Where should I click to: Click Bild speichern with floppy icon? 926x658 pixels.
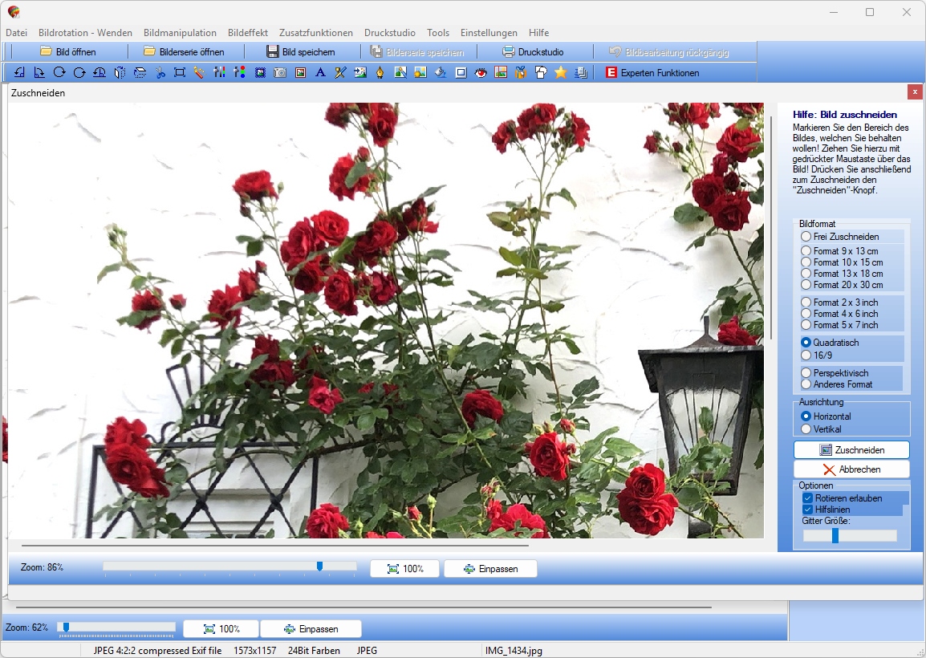click(301, 52)
